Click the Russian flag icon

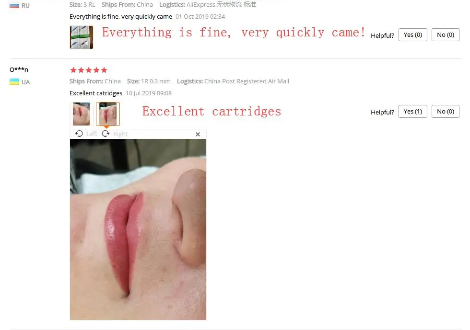pos(14,5)
